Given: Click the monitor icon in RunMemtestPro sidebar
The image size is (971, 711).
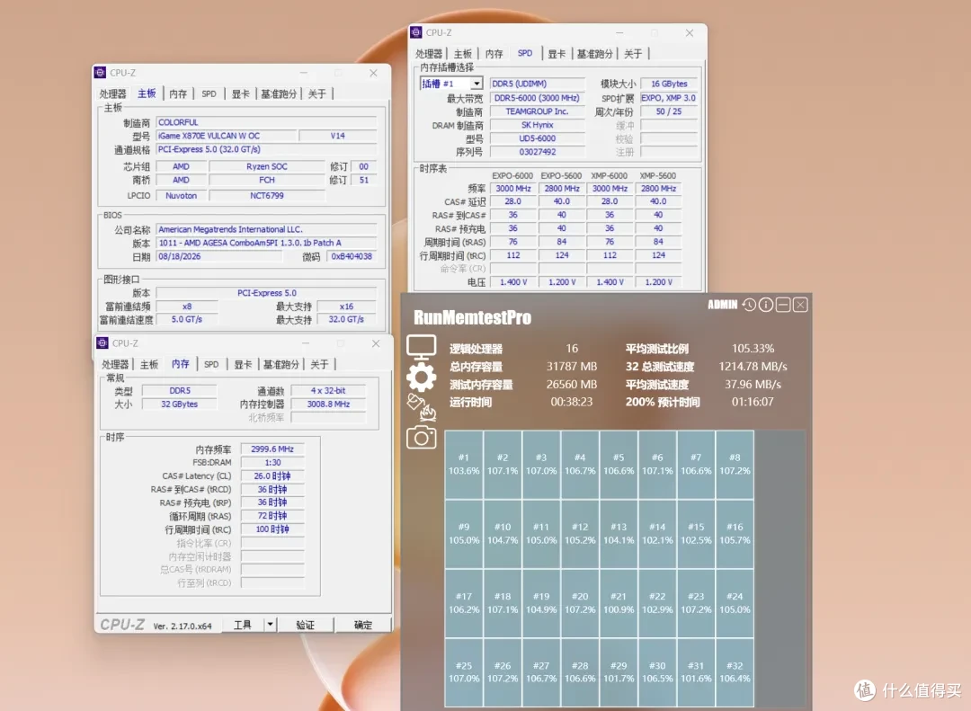Looking at the screenshot, I should 421,348.
